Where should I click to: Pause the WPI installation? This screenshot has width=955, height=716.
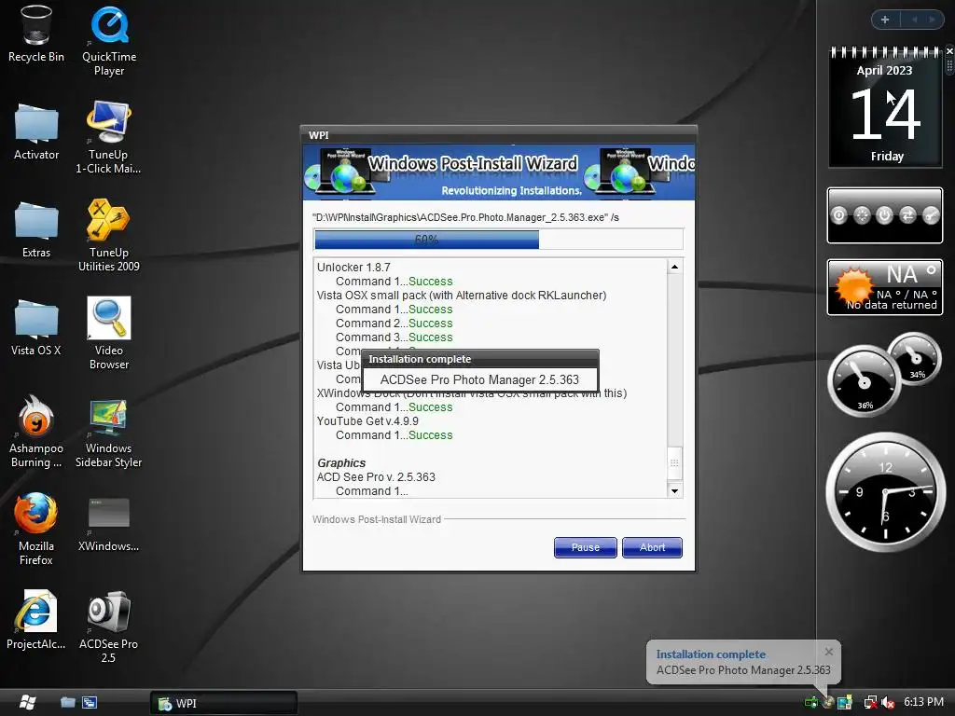[586, 547]
